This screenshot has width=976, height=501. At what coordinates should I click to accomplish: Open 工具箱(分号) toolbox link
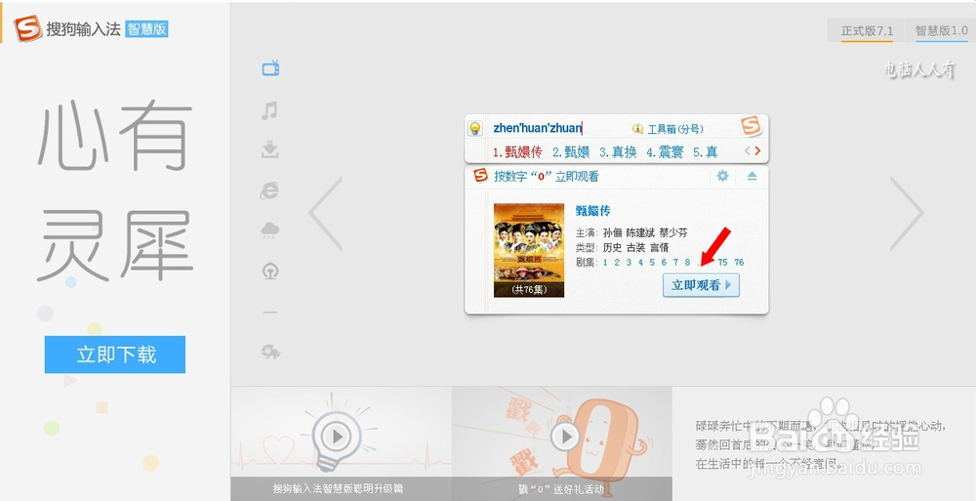pos(668,129)
